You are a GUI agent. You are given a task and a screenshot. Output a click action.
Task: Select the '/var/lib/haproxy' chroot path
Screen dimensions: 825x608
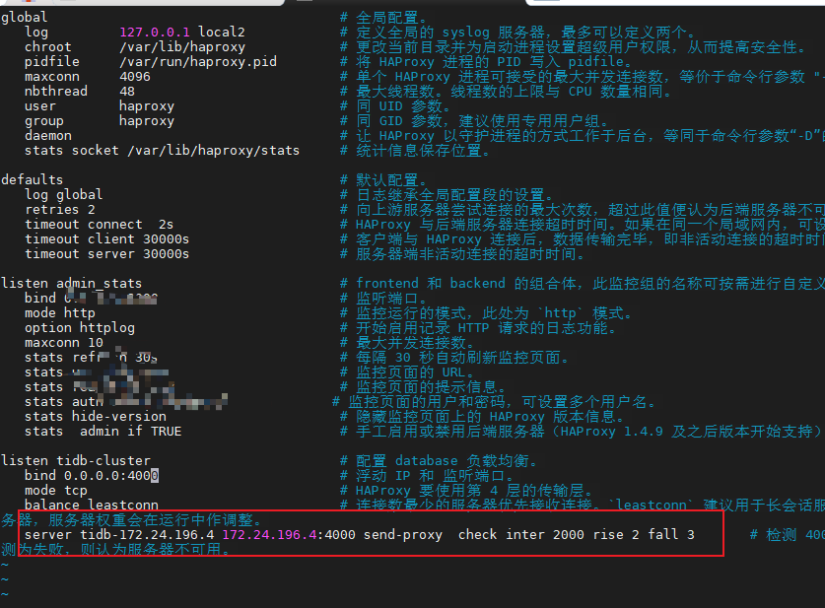click(x=182, y=47)
